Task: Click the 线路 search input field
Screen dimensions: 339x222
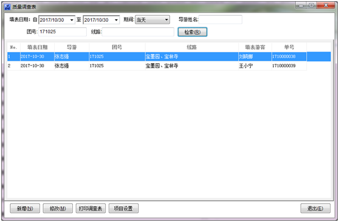Action: [x=138, y=32]
